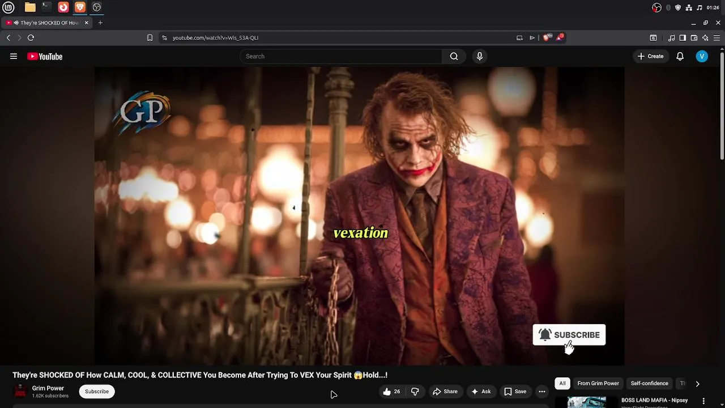Screen dimensions: 725x408
Task: Switch to OBS Studio in taskbar
Action: click(x=97, y=7)
